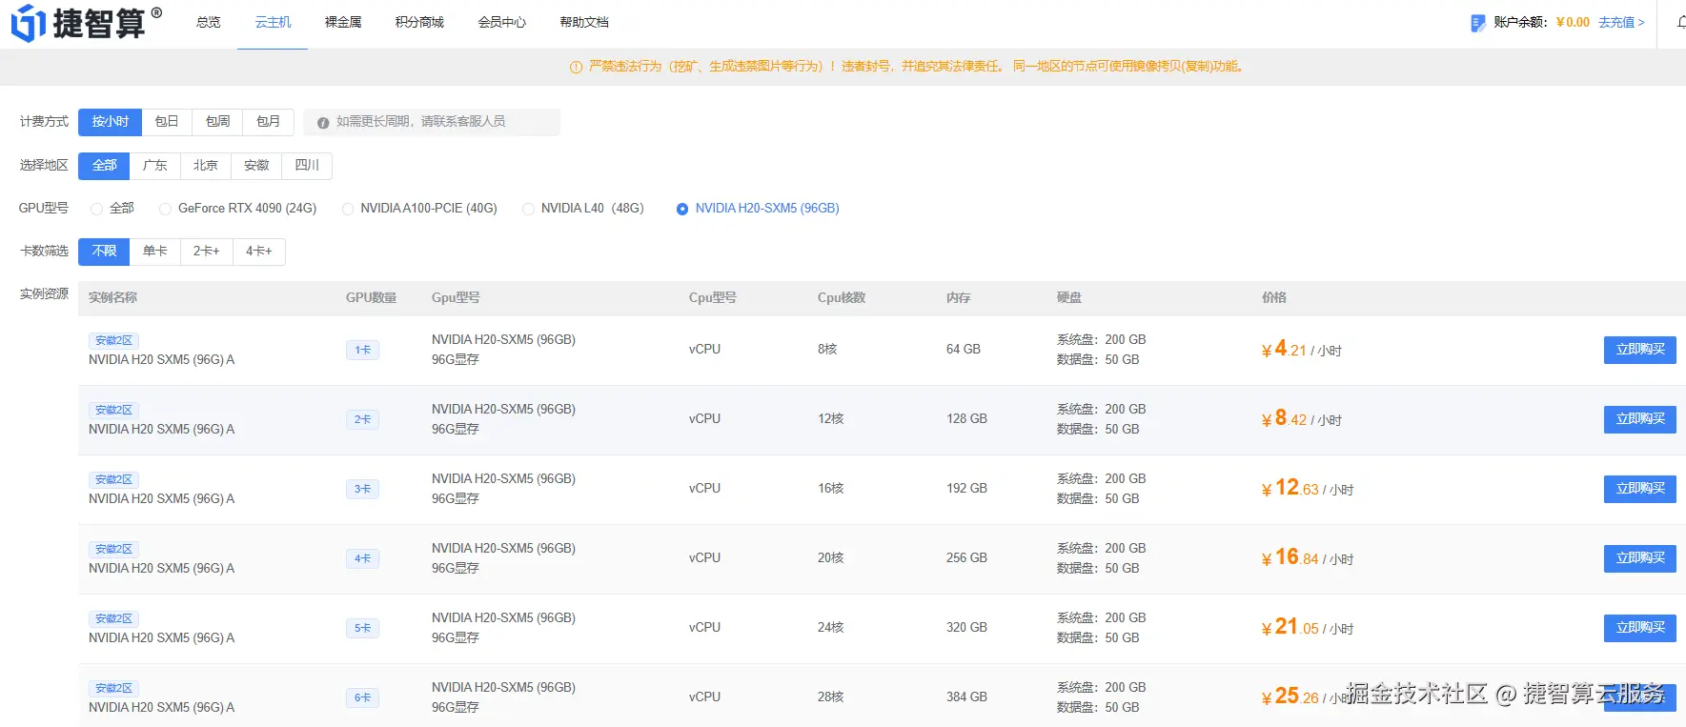
Task: Click the 3卡 GPU count badge
Action: click(x=362, y=490)
